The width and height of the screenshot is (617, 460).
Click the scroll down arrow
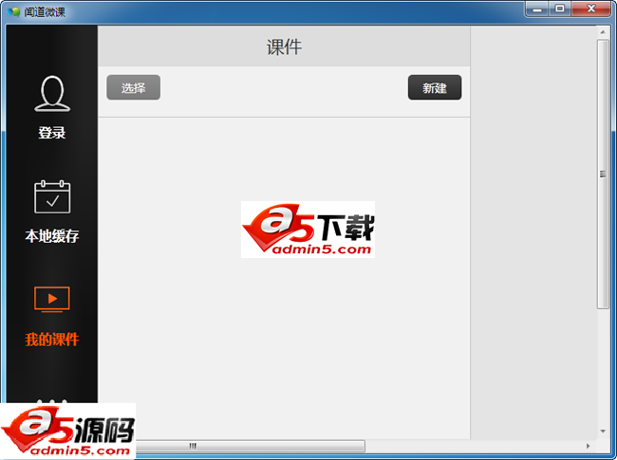pos(603,432)
